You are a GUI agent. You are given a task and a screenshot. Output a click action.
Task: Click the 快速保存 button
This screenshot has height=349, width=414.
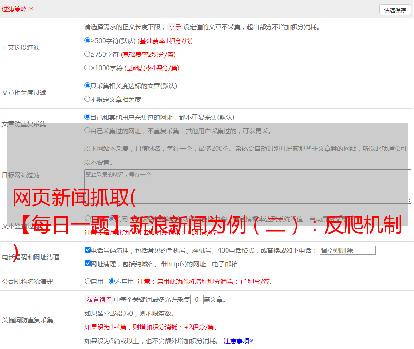[x=395, y=10]
